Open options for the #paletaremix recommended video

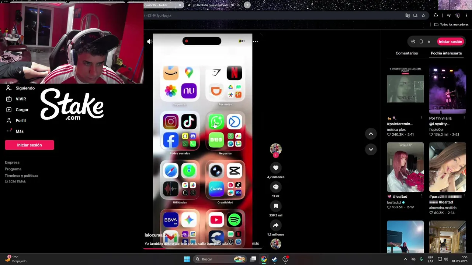click(x=421, y=118)
